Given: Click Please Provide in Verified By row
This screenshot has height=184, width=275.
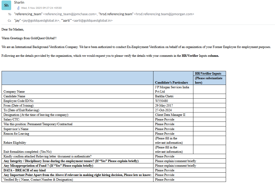Looking at the screenshot, I should [x=165, y=179].
